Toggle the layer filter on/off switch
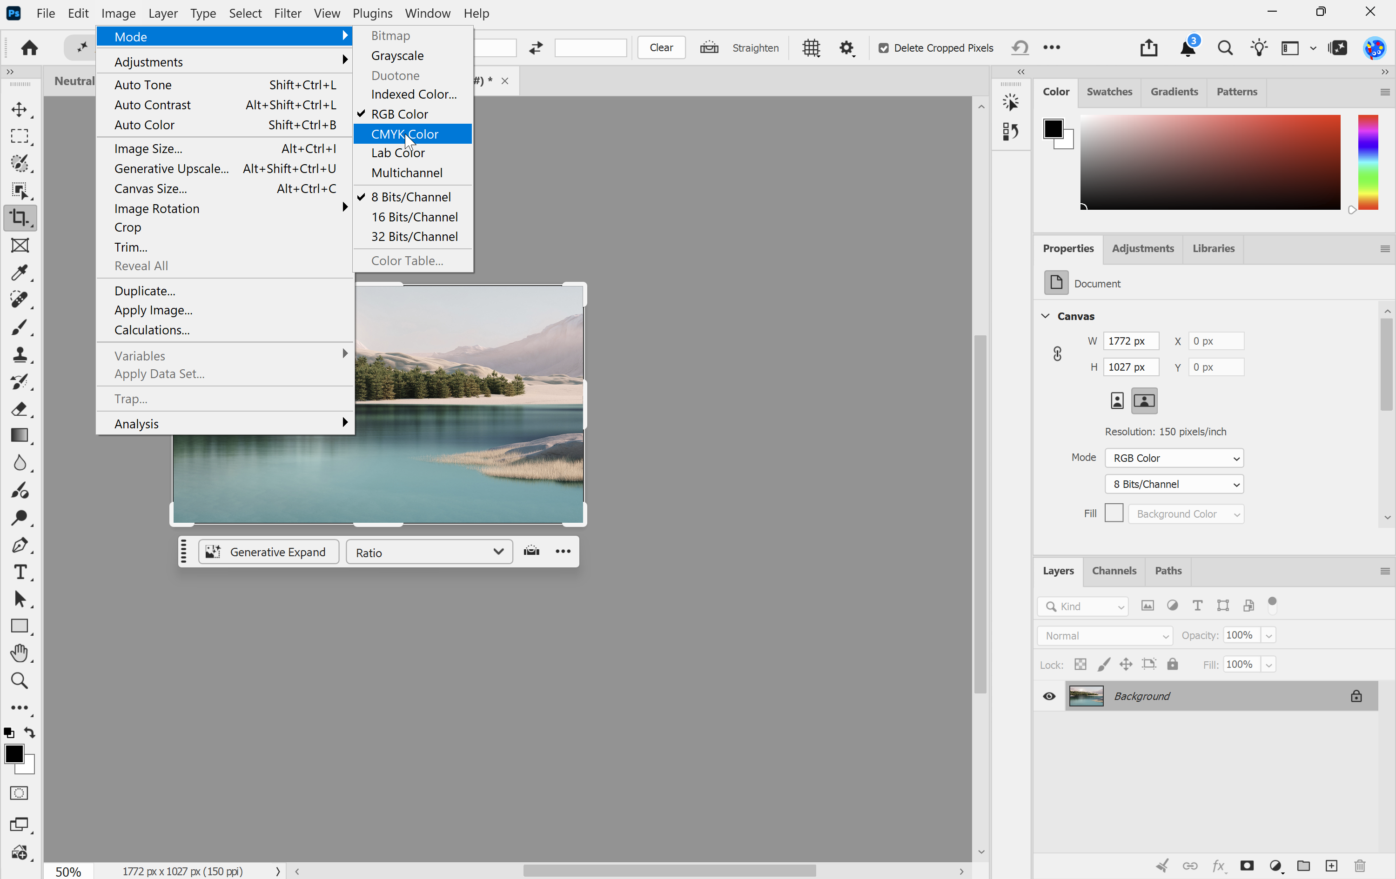Viewport: 1396px width, 879px height. coord(1273,606)
